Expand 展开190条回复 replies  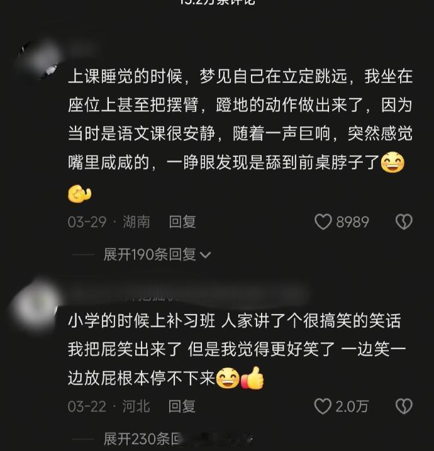point(157,255)
